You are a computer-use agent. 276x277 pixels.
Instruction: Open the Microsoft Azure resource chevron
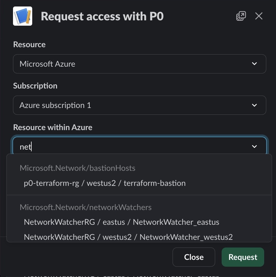tap(254, 64)
